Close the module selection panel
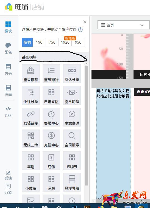 [x=85, y=22]
